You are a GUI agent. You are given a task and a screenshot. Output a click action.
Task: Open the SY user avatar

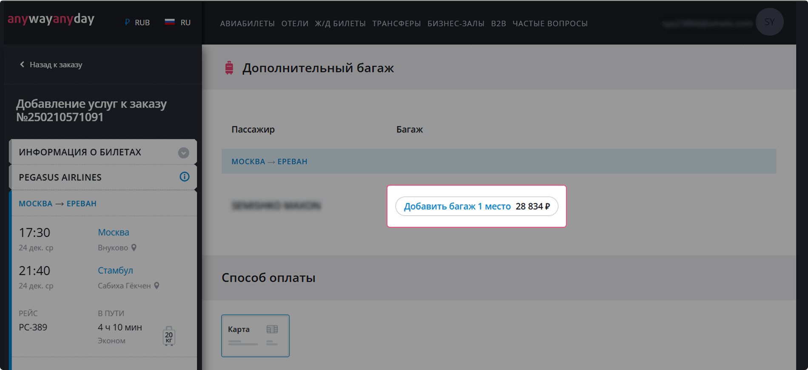point(769,22)
